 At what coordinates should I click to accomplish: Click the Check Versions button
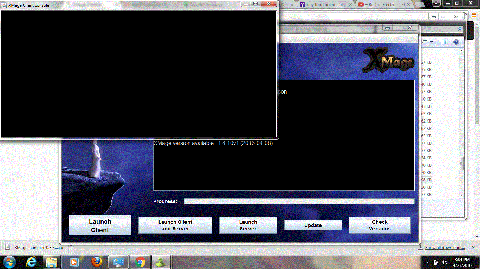click(380, 225)
